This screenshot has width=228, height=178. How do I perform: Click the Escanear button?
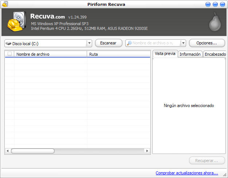click(x=108, y=43)
